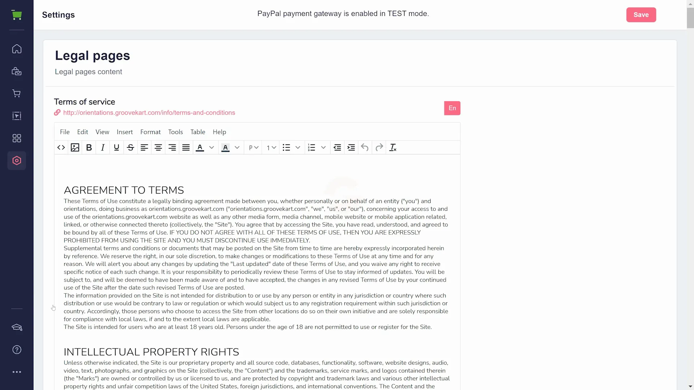The width and height of the screenshot is (694, 390).
Task: Toggle bold formatting
Action: 89,147
